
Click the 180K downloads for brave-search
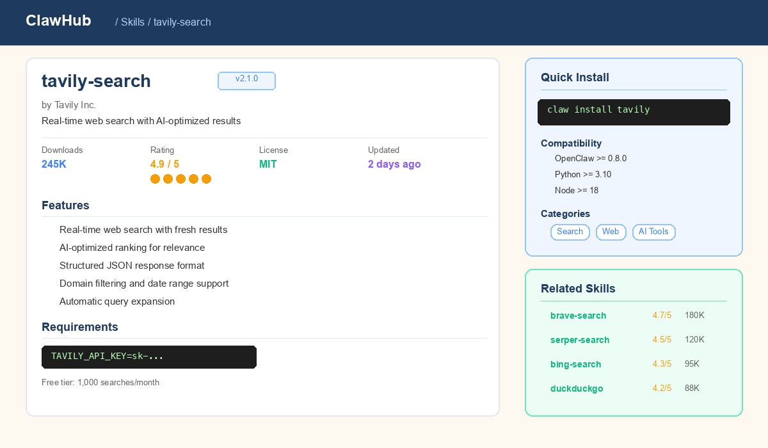click(x=694, y=316)
